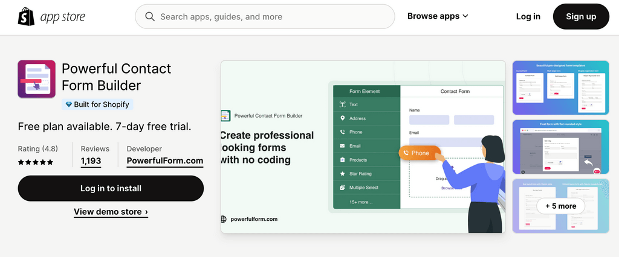Click the Shopify app store logo

tap(51, 16)
